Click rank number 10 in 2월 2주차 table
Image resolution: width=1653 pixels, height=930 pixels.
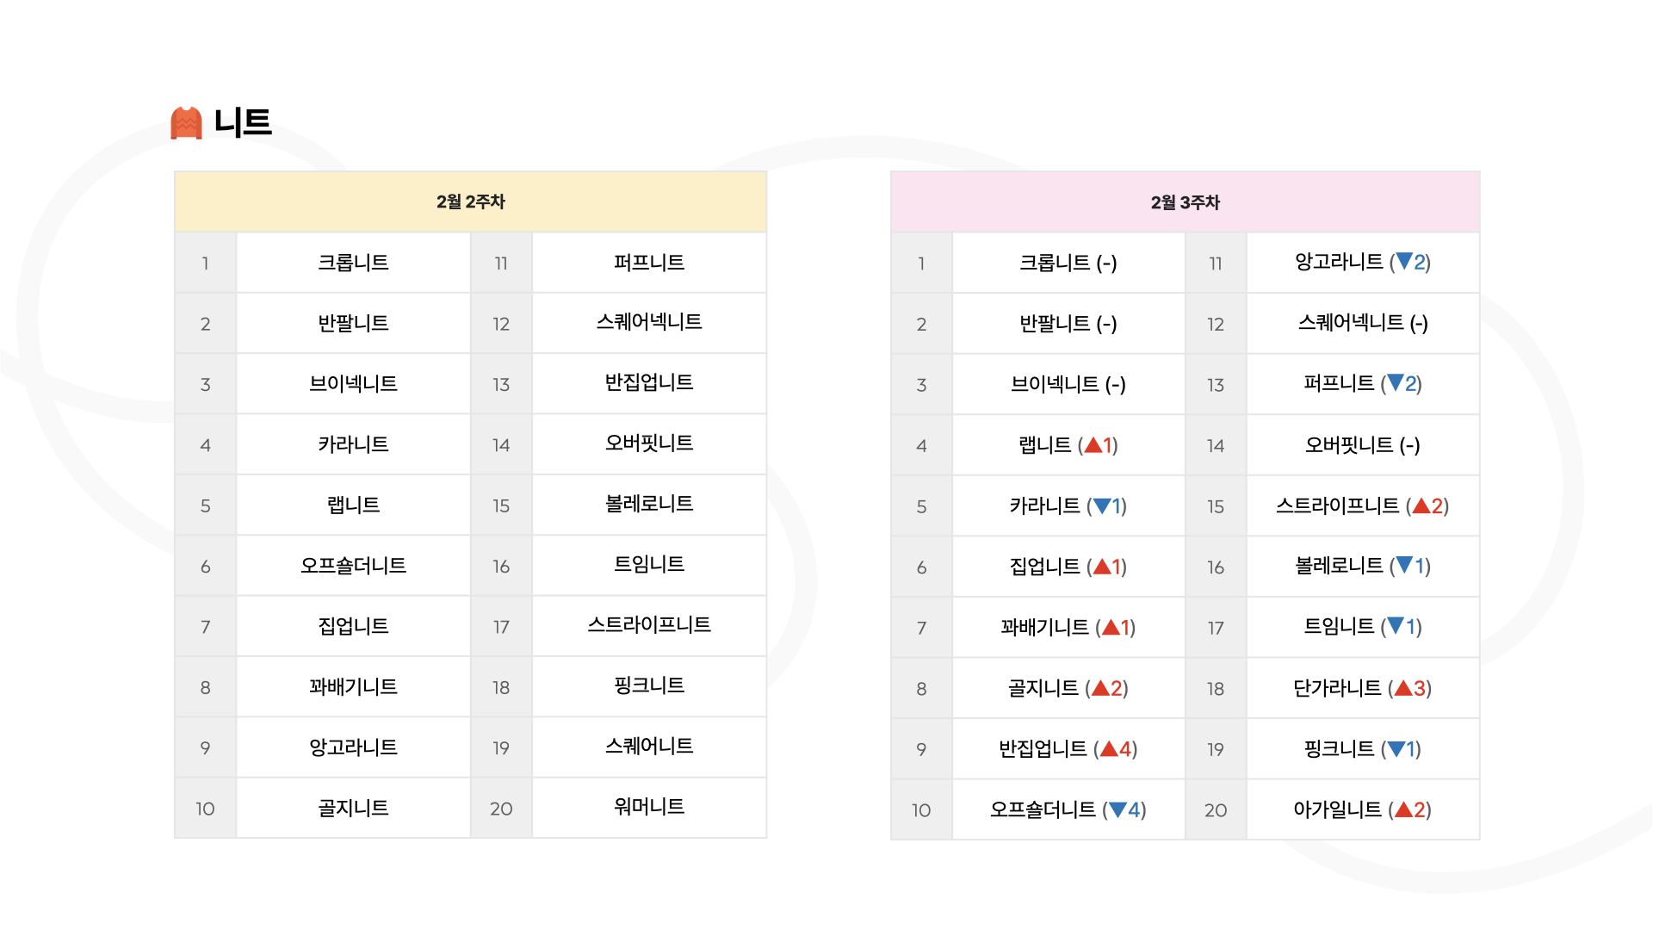[x=205, y=809]
